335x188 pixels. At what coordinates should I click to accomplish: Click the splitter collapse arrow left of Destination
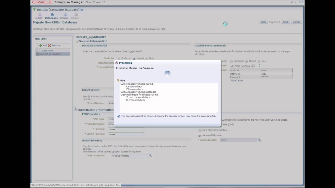(75, 109)
